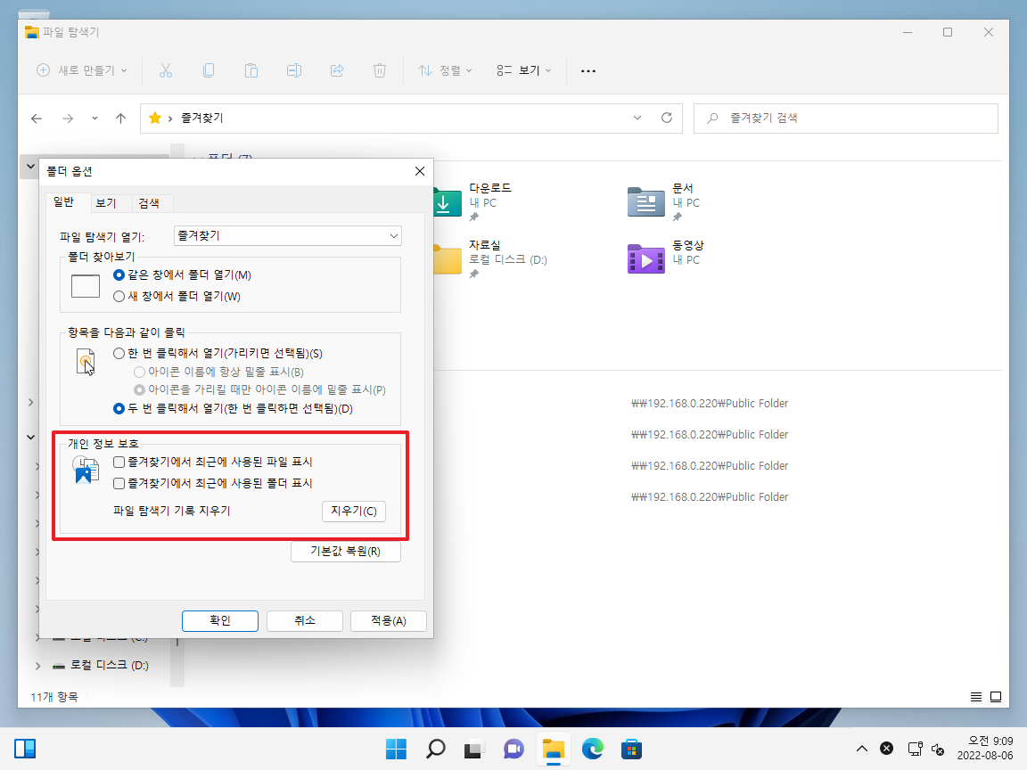Click 취소 button
Viewport: 1027px width, 770px height.
point(305,620)
